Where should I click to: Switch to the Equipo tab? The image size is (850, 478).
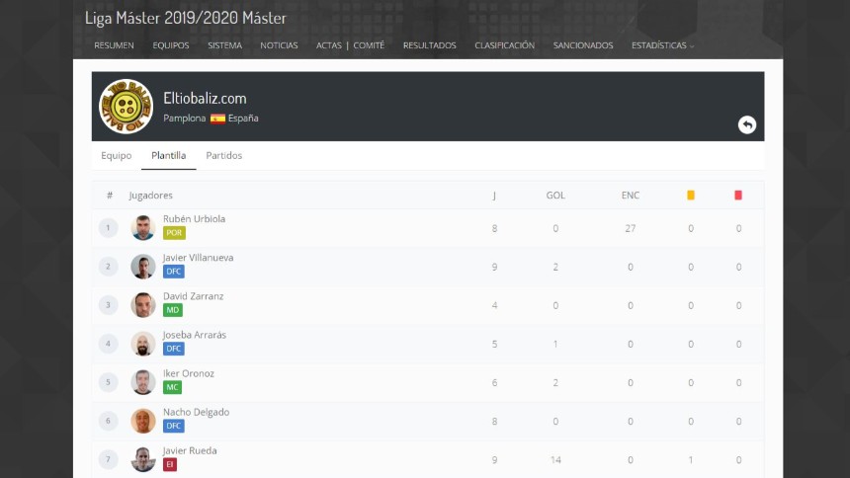pos(116,155)
